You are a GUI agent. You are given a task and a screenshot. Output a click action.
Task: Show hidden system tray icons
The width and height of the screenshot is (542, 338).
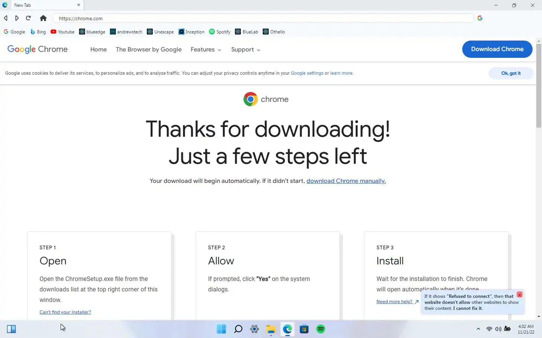coord(478,329)
